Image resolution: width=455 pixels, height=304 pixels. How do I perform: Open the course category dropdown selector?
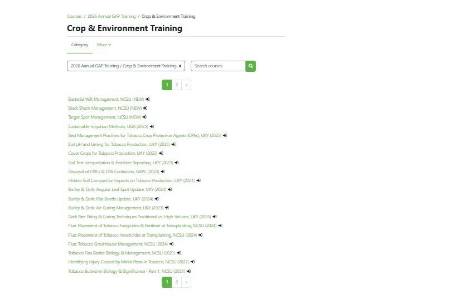point(125,66)
